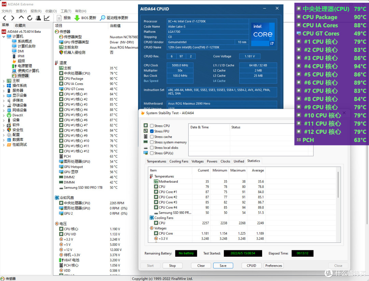Minimize the AIDA64 CPUID window

265,9
